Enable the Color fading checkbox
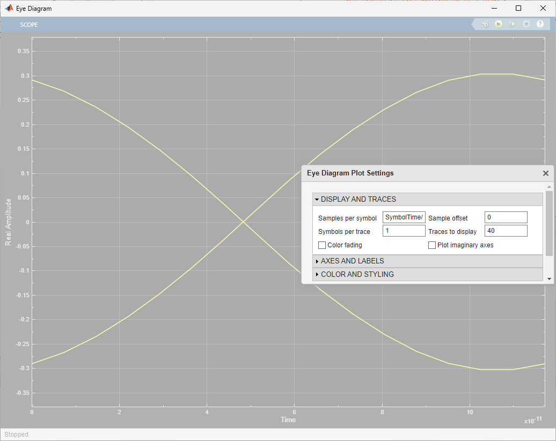556x441 pixels. pos(322,245)
